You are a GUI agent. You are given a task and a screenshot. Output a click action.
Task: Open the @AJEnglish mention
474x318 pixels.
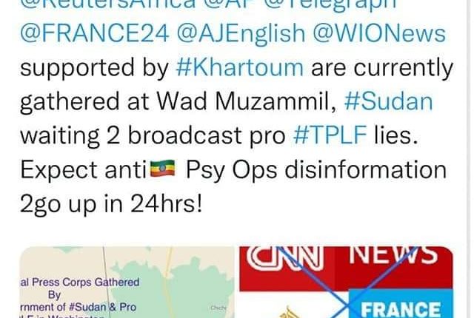pyautogui.click(x=241, y=34)
